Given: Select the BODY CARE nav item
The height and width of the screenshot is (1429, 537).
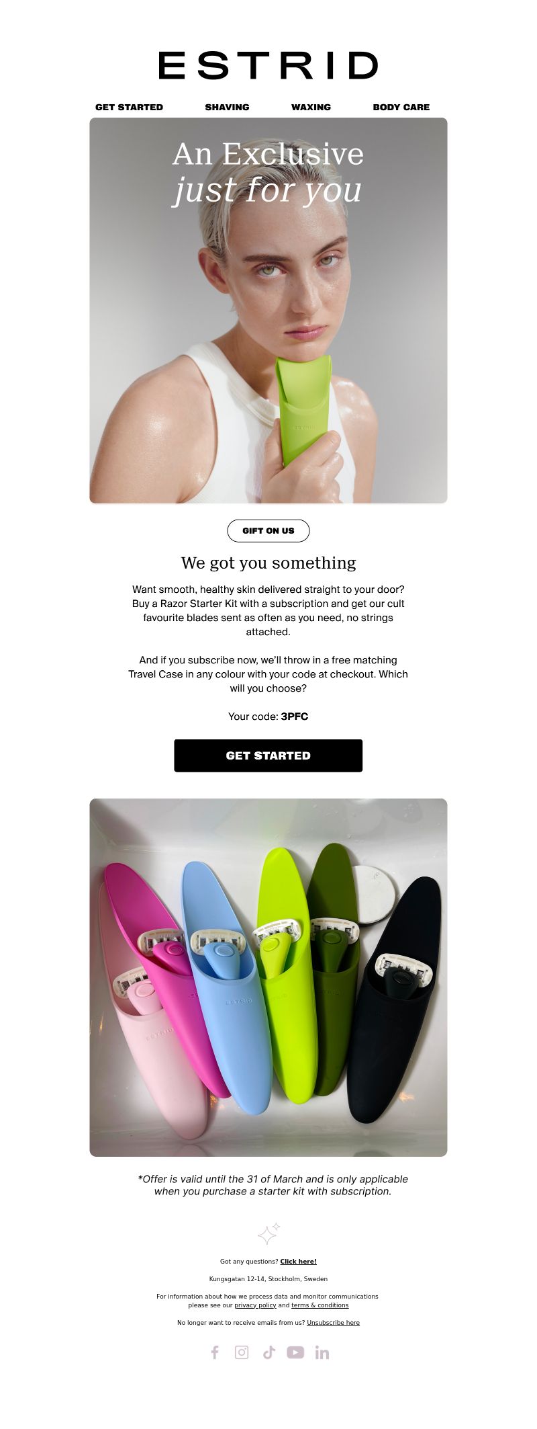Looking at the screenshot, I should pyautogui.click(x=401, y=107).
